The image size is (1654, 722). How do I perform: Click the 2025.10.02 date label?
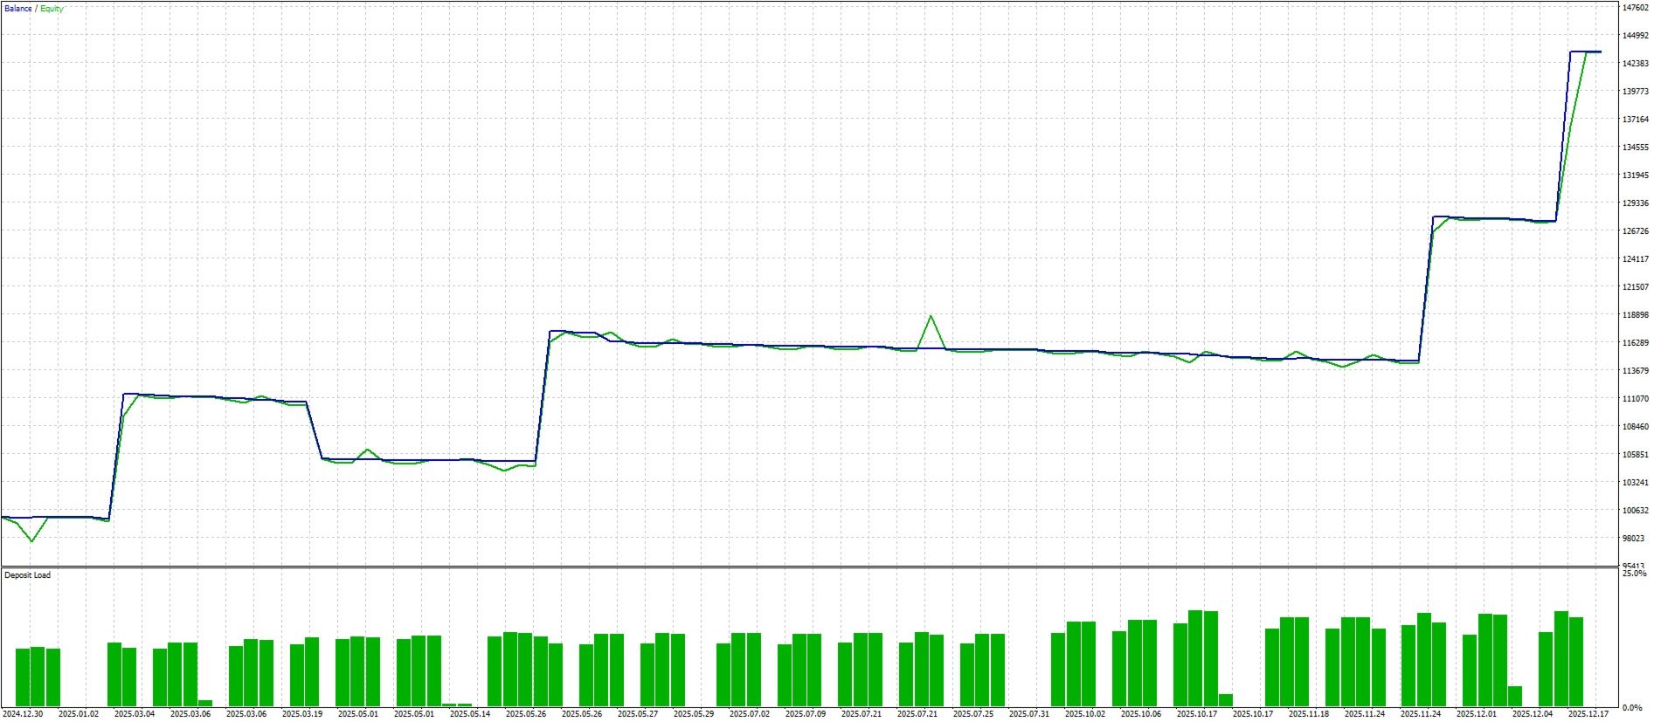1085,714
